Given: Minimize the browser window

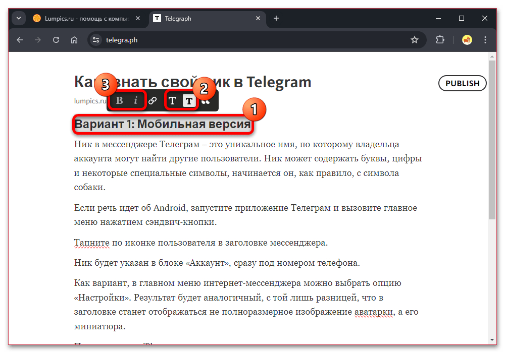Looking at the screenshot, I should [438, 18].
